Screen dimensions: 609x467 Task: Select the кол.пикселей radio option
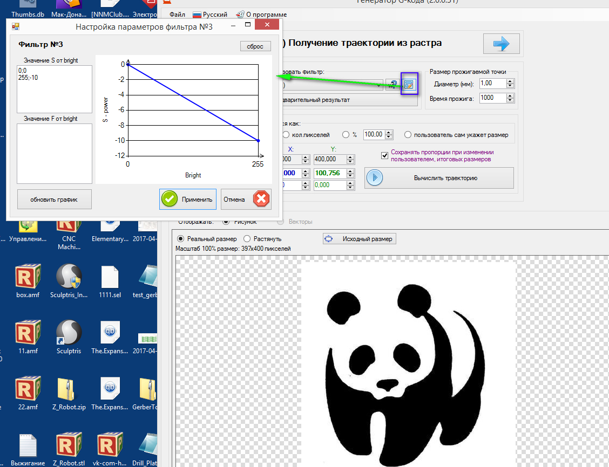[286, 135]
